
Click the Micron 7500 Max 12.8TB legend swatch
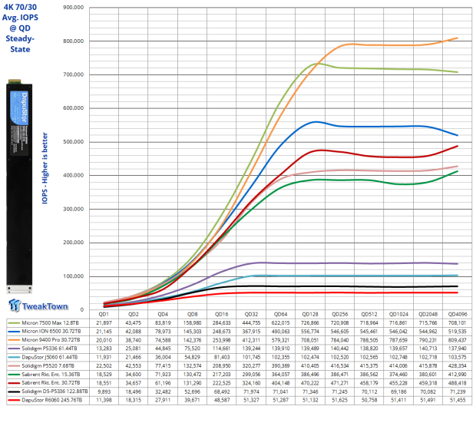coord(14,323)
